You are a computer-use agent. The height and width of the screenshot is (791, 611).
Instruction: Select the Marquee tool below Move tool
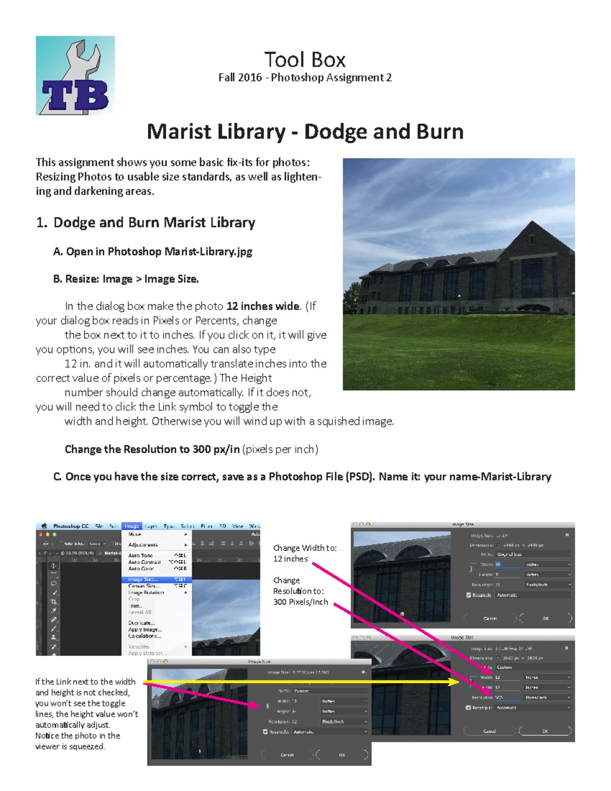point(53,575)
